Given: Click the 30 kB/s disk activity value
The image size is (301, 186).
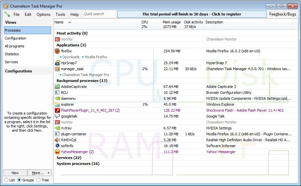Looking at the screenshot, I should (x=191, y=69).
